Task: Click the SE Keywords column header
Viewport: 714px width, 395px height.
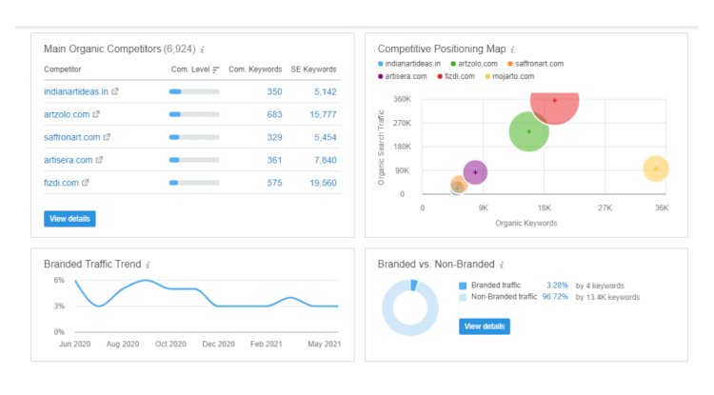Action: 314,69
